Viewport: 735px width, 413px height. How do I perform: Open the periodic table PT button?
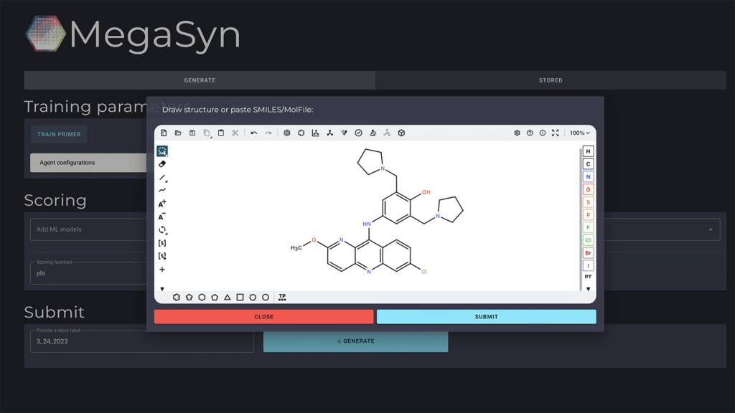pos(589,277)
